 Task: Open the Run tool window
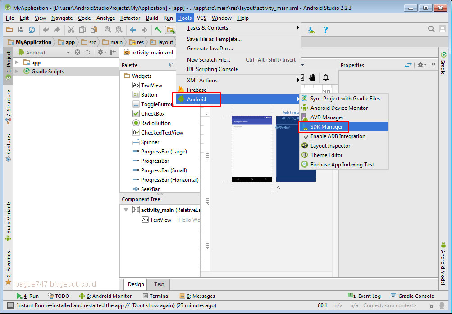[x=27, y=296]
